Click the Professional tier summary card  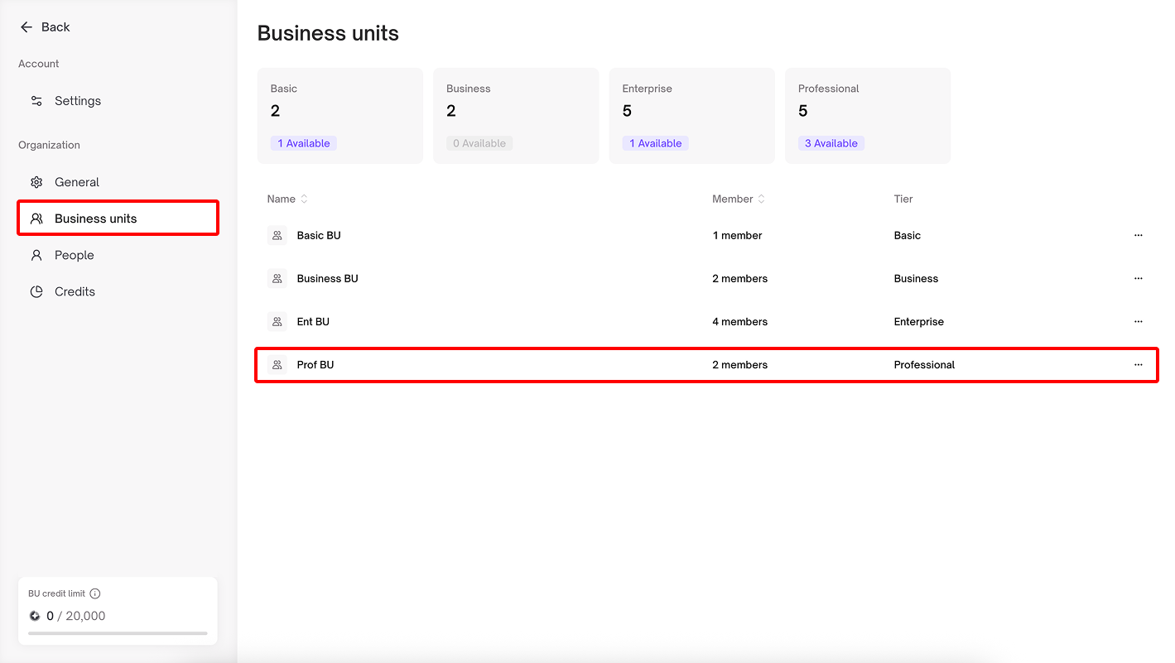pyautogui.click(x=867, y=115)
